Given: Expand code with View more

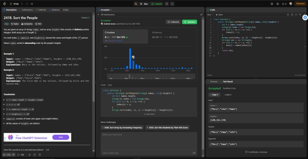Looking at the screenshot, I should [149, 114].
